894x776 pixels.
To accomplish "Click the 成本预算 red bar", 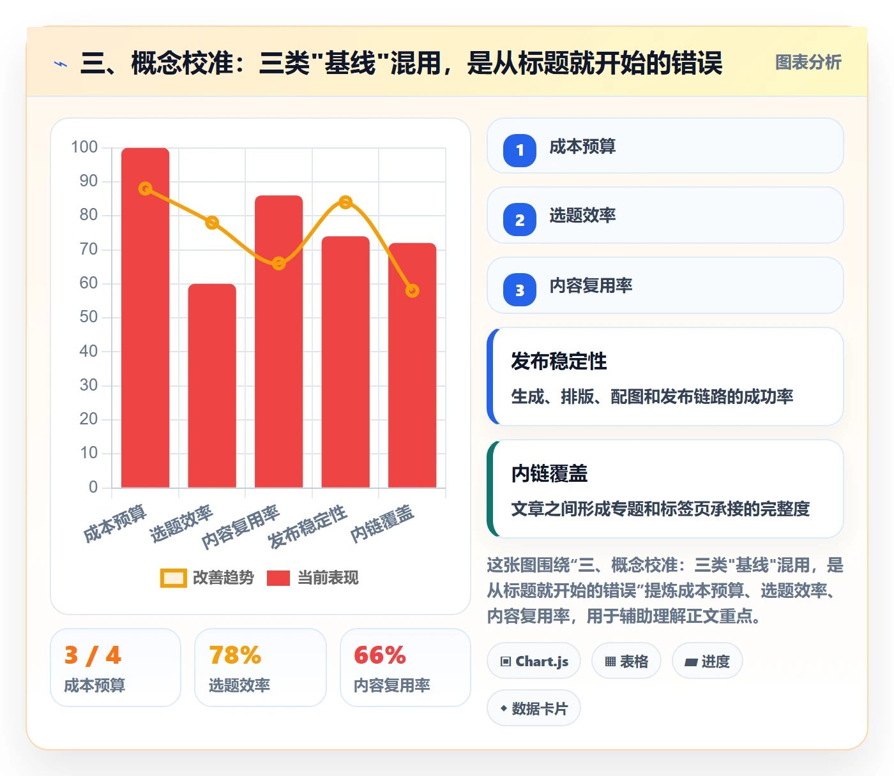I will [146, 318].
